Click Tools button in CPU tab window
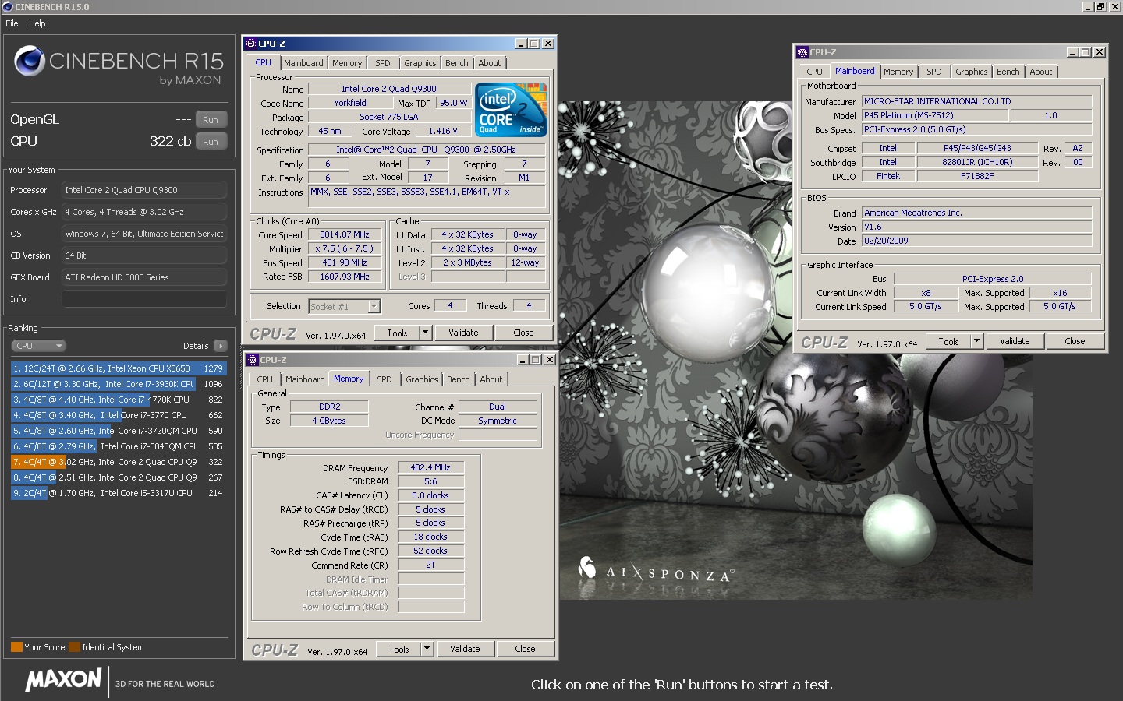 pos(398,333)
